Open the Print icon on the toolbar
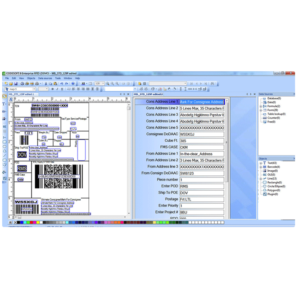299x299 pixels. 32,83
